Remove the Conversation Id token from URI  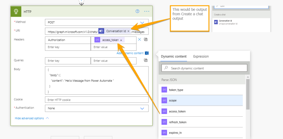pos(128,31)
